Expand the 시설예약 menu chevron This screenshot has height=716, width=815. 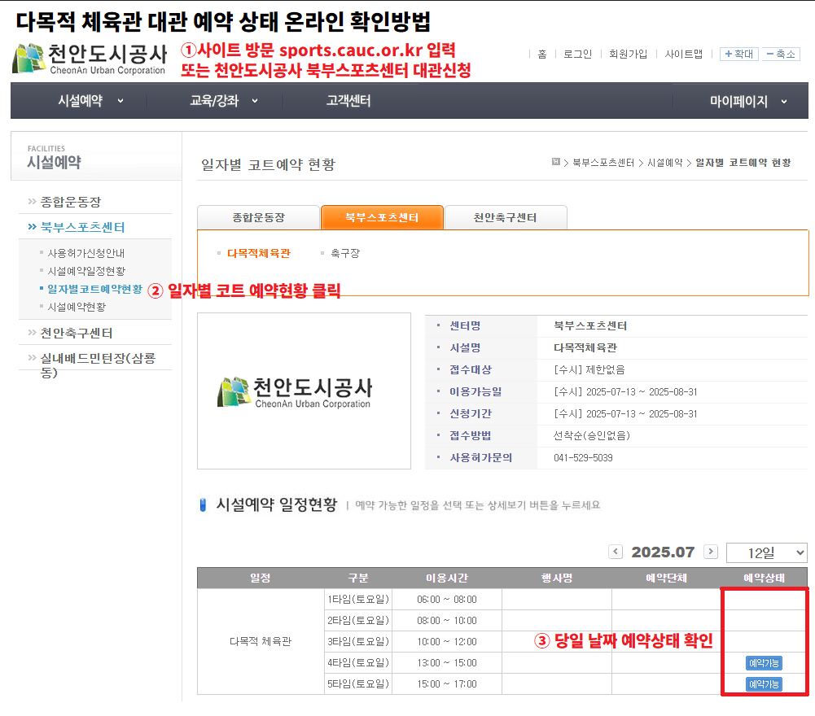tap(120, 101)
